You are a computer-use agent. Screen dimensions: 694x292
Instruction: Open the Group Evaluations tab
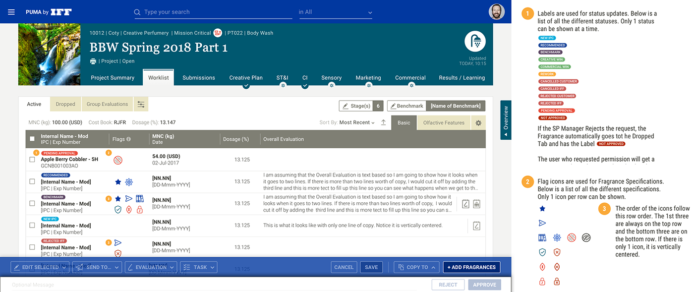pos(107,104)
